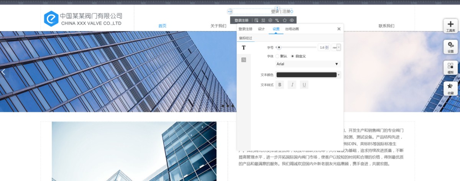Select the T text settings side tab
The image size is (460, 181).
pos(243,48)
